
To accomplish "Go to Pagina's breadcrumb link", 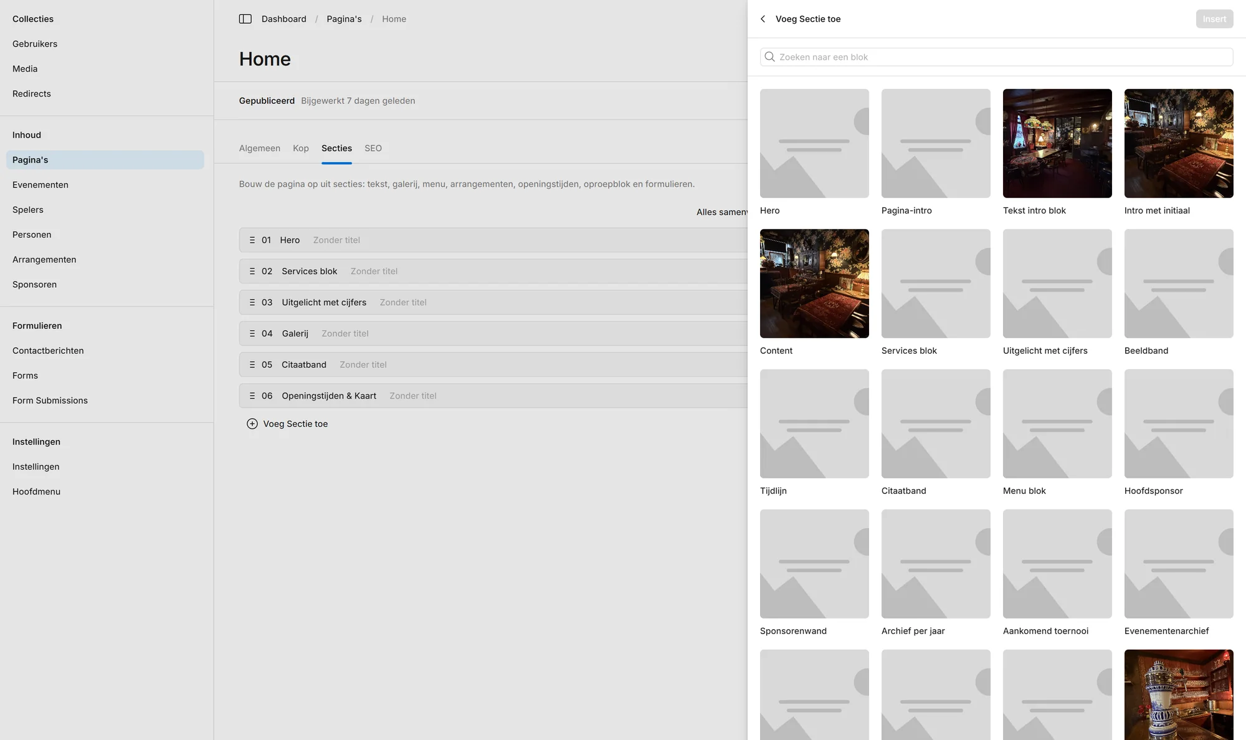I will tap(344, 19).
